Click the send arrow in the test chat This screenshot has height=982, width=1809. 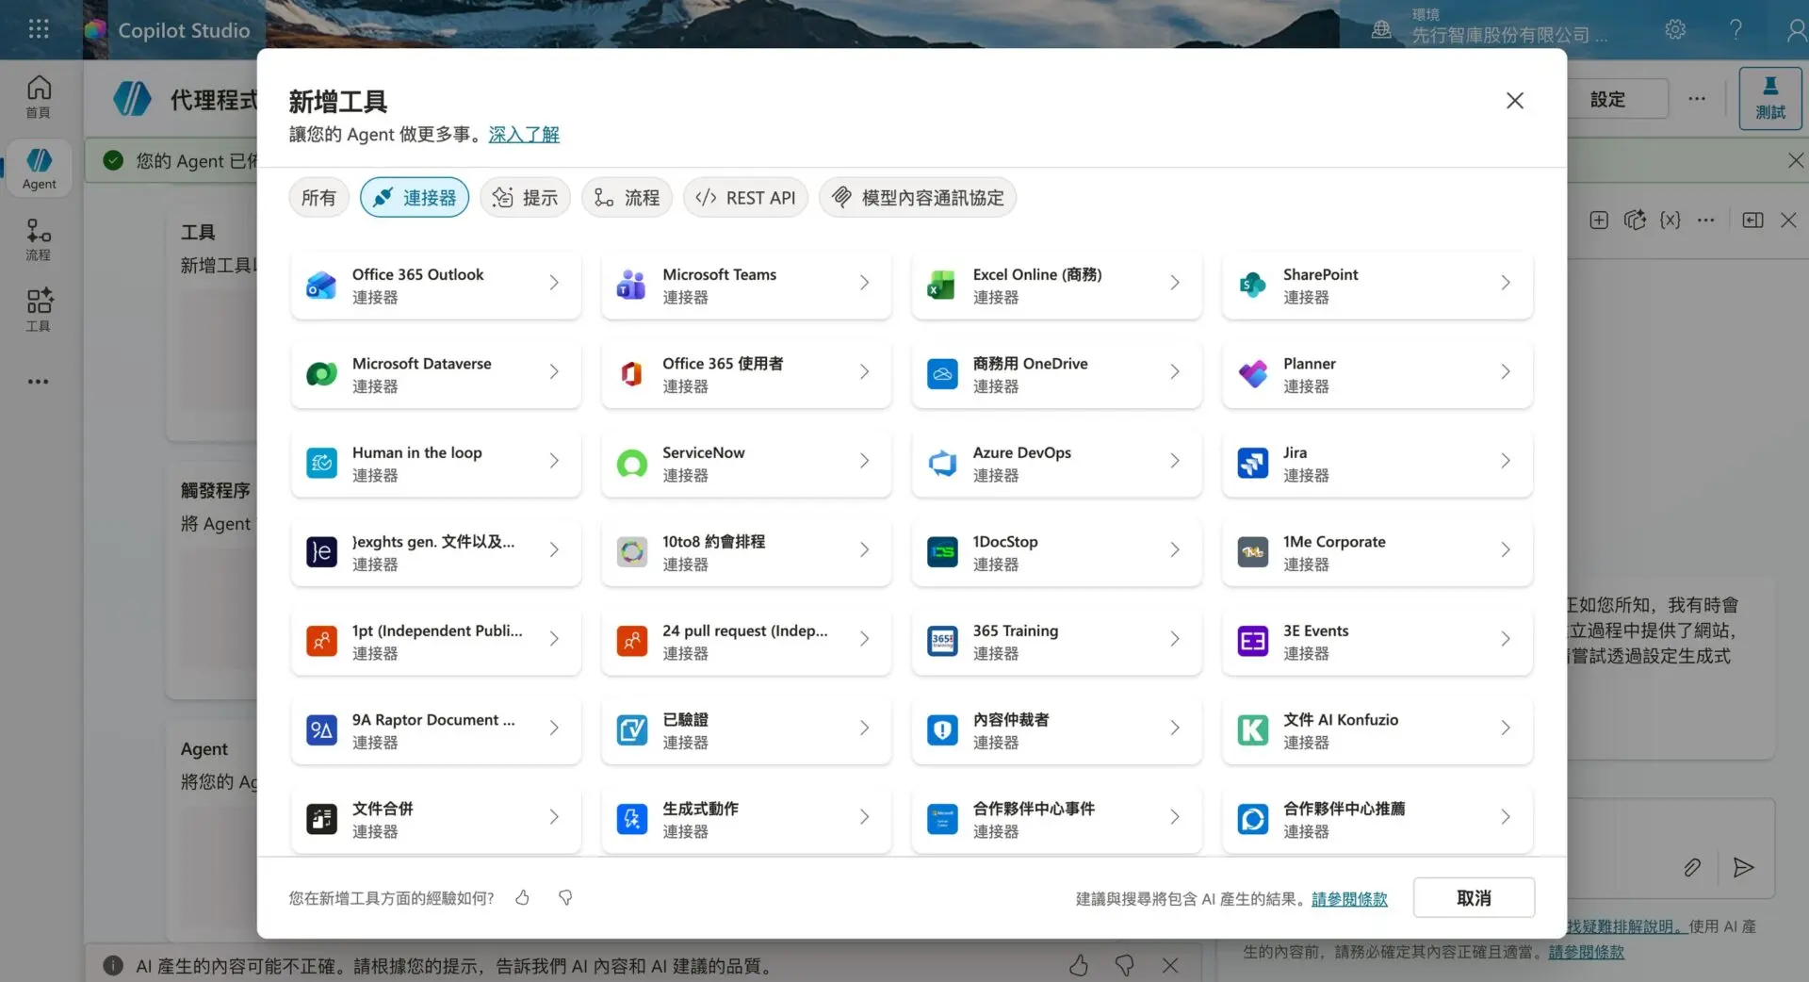click(1744, 867)
